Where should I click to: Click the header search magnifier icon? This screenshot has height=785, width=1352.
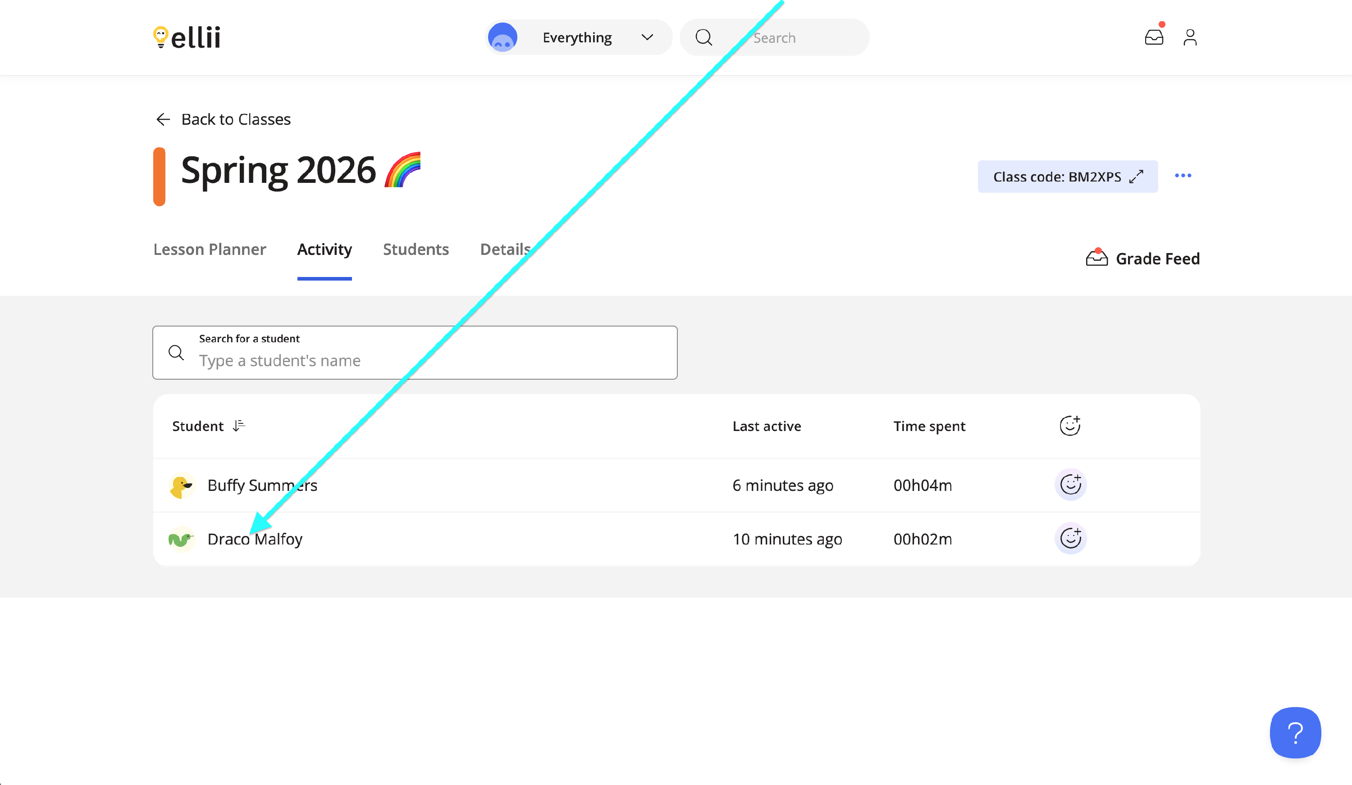pos(703,37)
